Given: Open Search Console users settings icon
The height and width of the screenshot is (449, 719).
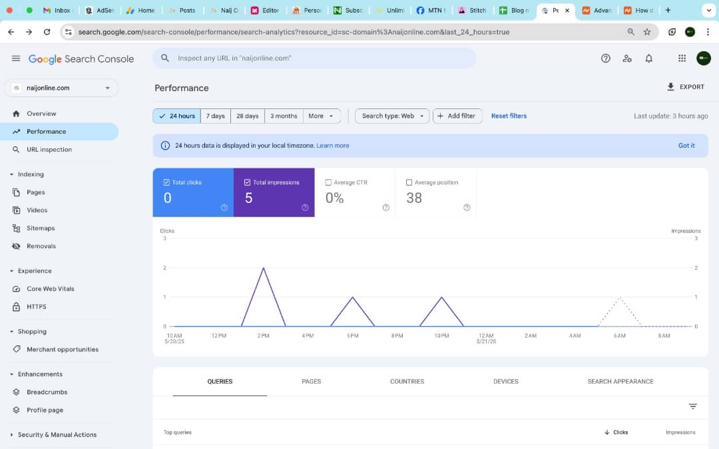Looking at the screenshot, I should 627,59.
